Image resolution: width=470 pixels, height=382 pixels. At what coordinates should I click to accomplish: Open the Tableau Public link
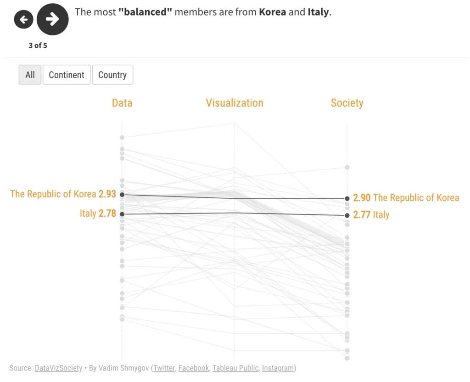(236, 368)
